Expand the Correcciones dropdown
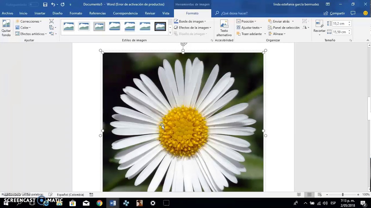 tap(28, 21)
